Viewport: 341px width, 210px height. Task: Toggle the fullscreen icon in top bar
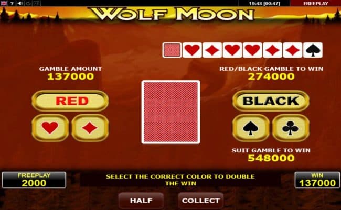37,3
